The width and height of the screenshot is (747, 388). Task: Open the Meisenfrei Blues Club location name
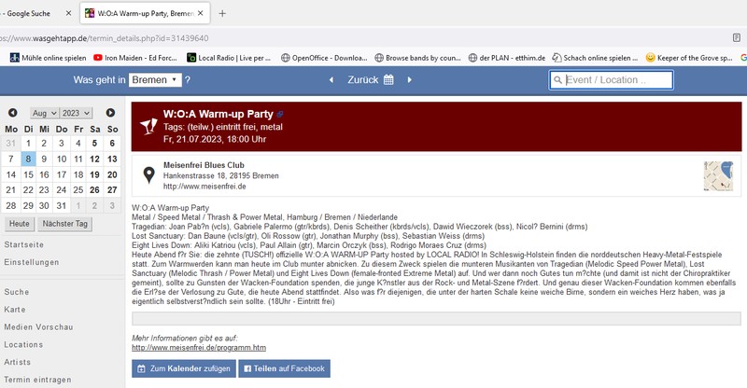pyautogui.click(x=204, y=165)
